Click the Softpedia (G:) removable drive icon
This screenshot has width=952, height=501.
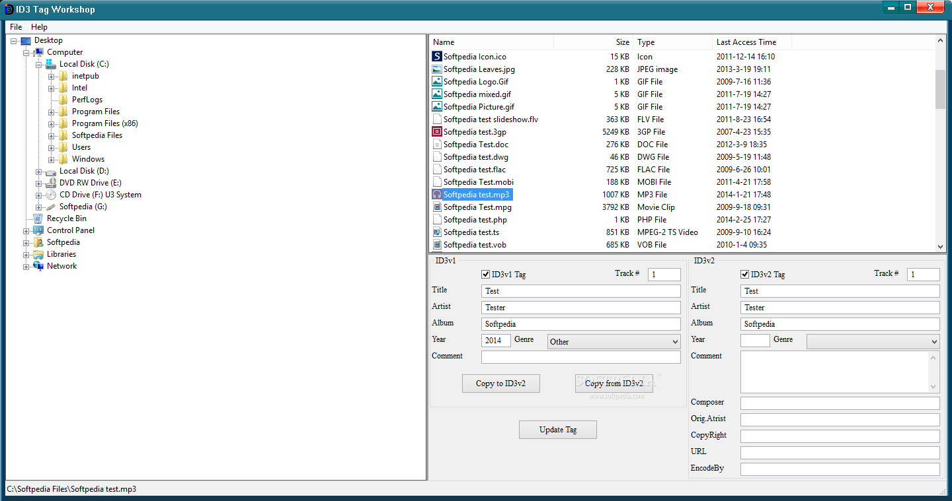coord(51,207)
